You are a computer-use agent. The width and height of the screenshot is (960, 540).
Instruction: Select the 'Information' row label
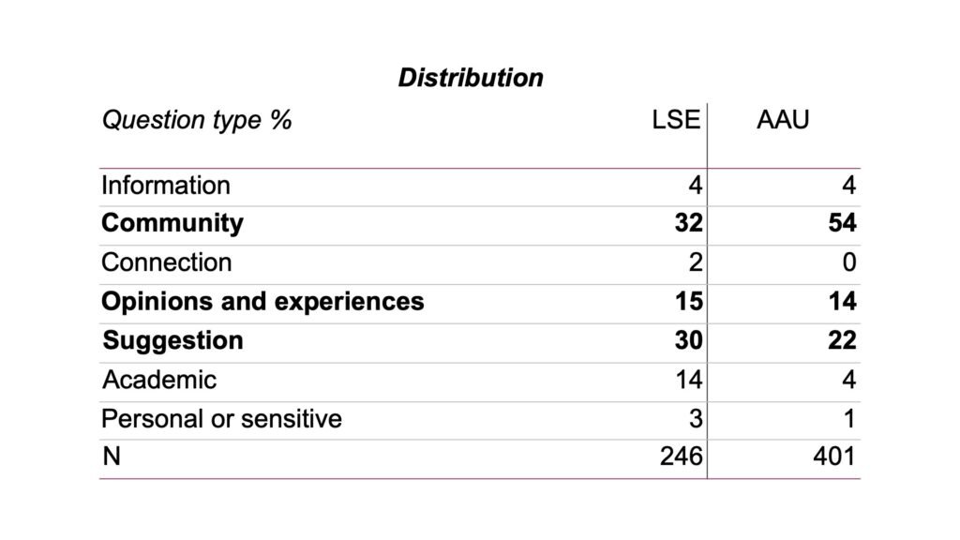[166, 186]
